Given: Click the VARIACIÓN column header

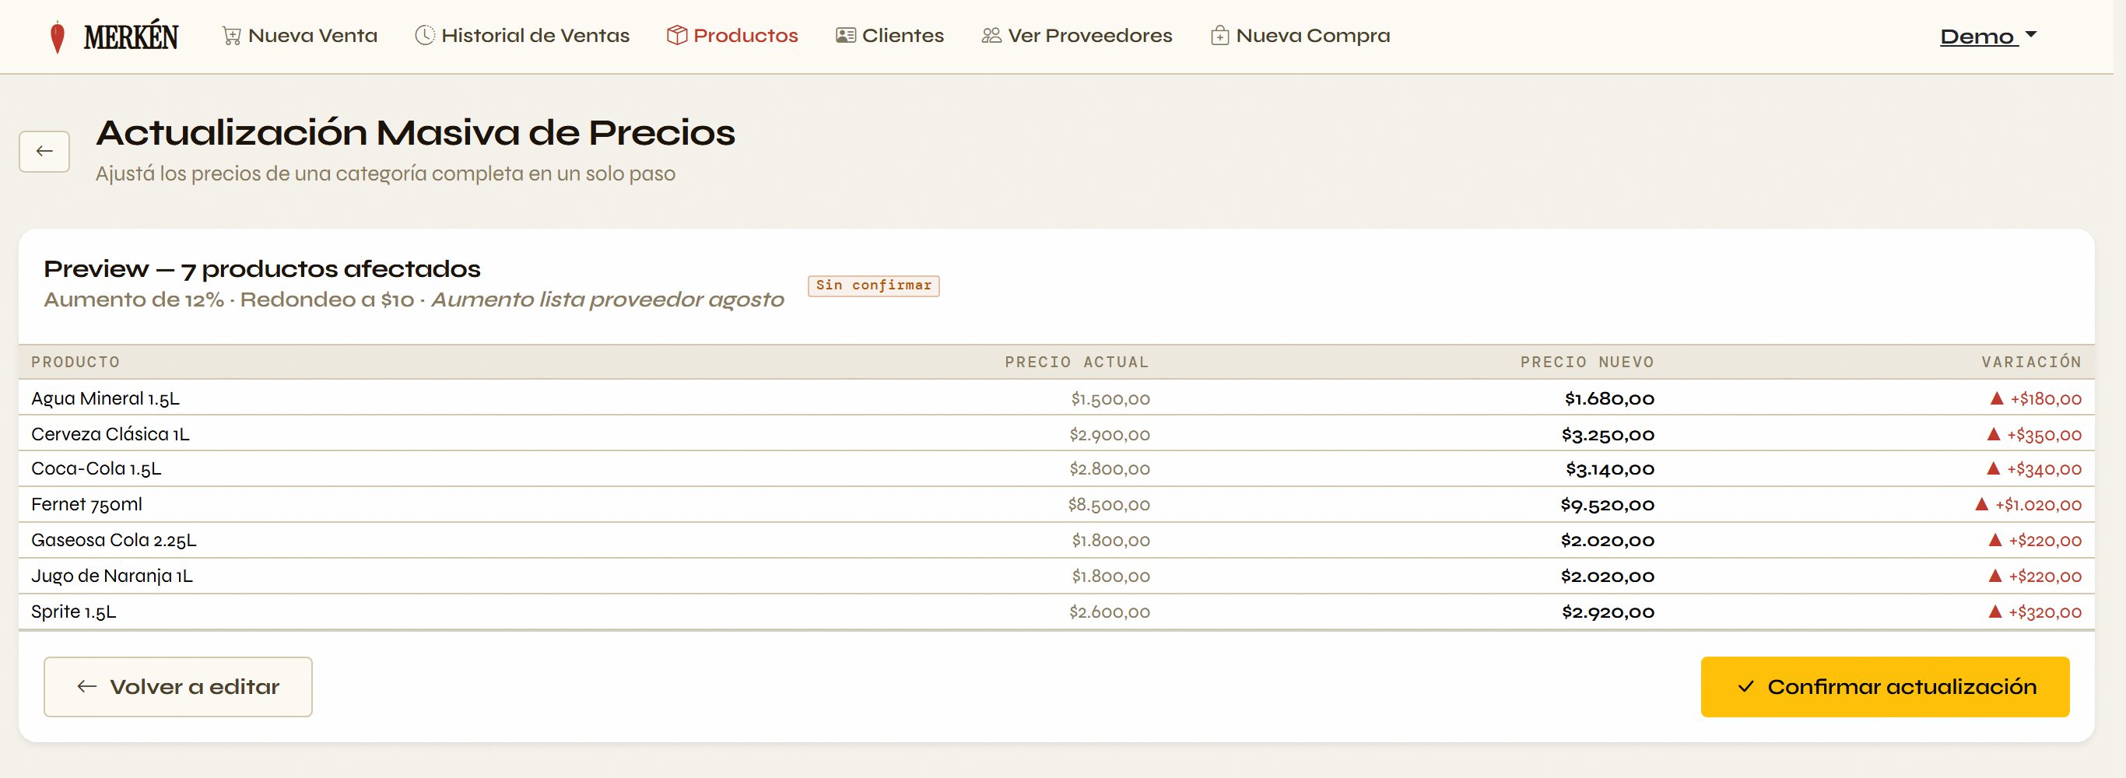Looking at the screenshot, I should coord(2031,361).
